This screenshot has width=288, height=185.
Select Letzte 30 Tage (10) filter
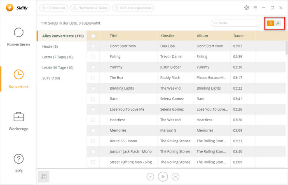(58, 68)
